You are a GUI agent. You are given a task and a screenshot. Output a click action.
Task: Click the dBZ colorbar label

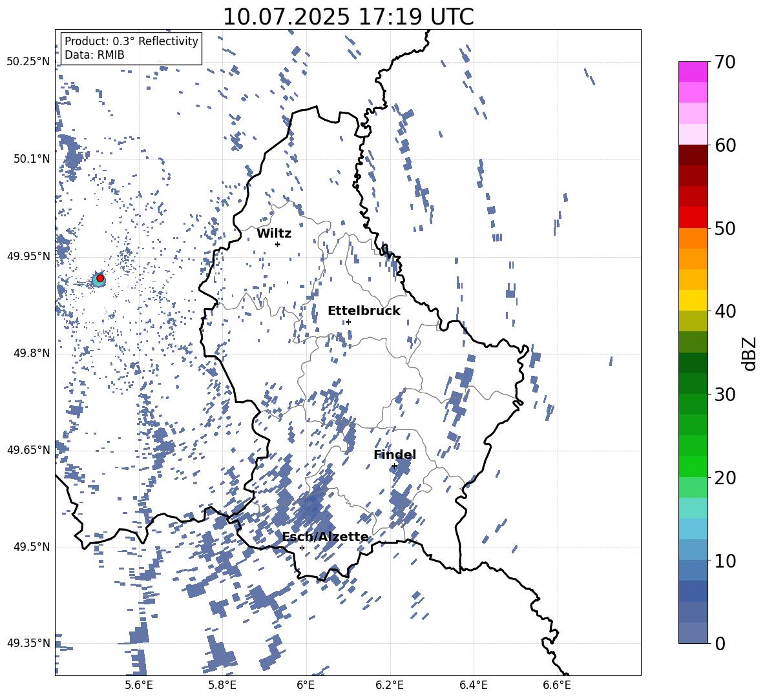748,353
